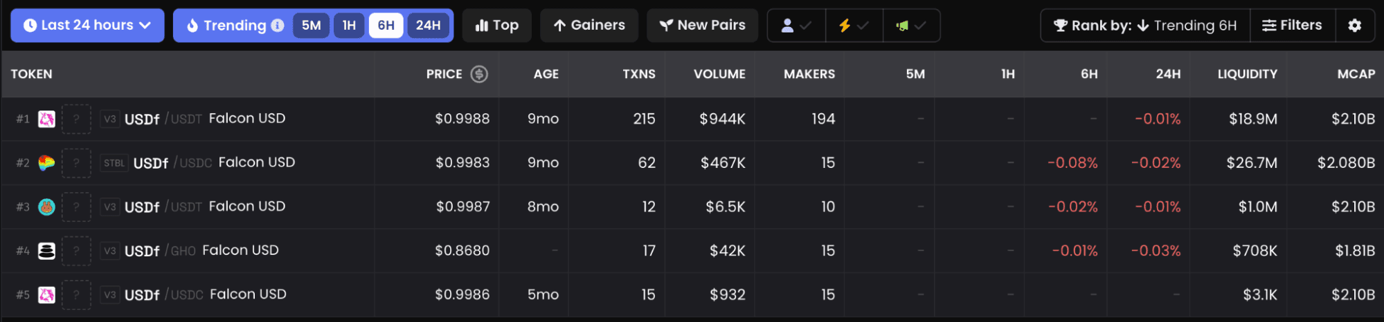Toggle the lightning bolt boost filter
The width and height of the screenshot is (1384, 322).
[x=853, y=26]
